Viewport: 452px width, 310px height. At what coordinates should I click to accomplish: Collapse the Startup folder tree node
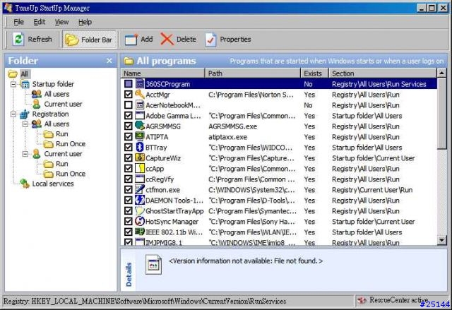[13, 84]
